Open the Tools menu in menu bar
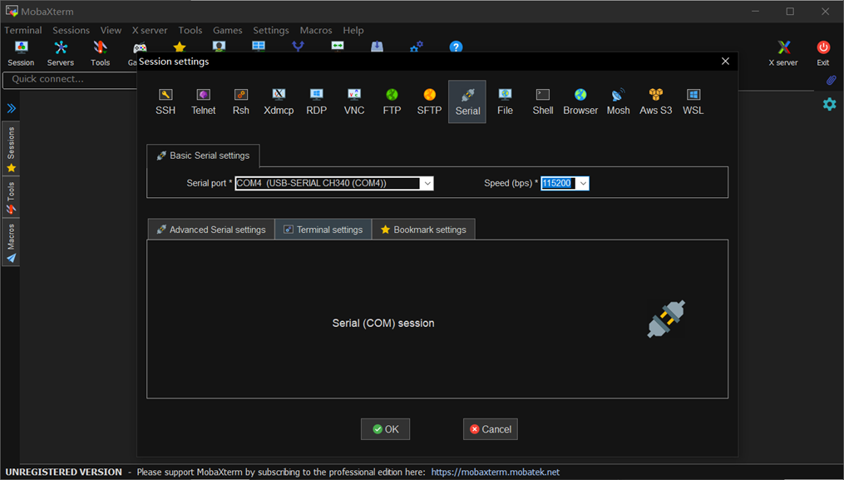 click(190, 30)
